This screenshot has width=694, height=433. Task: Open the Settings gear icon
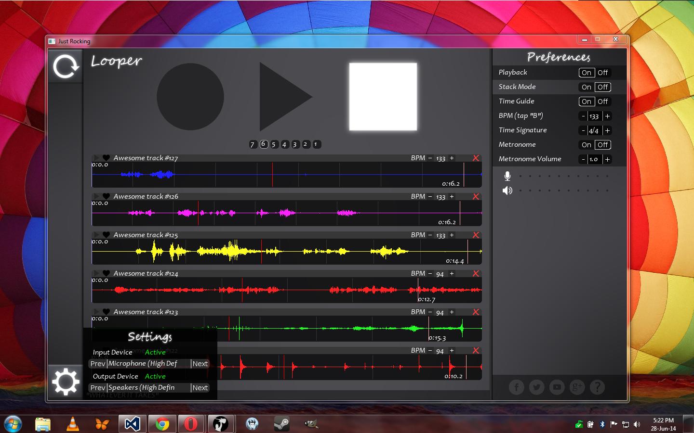[x=66, y=382]
